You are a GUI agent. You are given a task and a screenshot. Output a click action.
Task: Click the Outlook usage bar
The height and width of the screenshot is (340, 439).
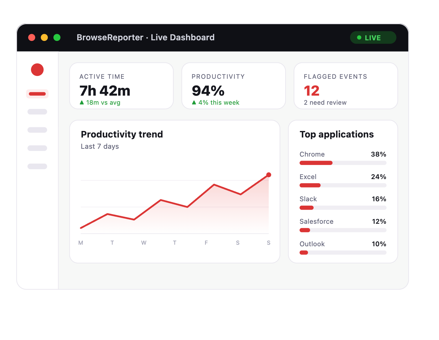[343, 252]
